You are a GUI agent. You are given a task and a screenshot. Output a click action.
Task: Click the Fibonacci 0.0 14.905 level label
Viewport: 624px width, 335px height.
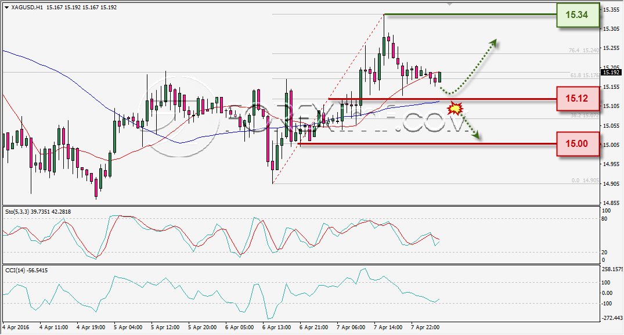point(585,180)
